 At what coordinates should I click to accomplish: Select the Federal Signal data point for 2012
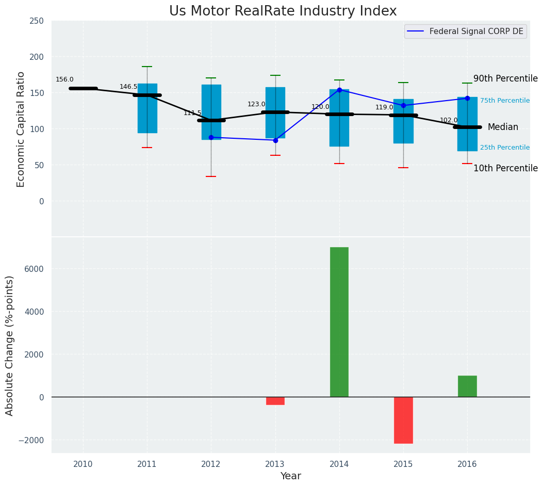point(211,137)
